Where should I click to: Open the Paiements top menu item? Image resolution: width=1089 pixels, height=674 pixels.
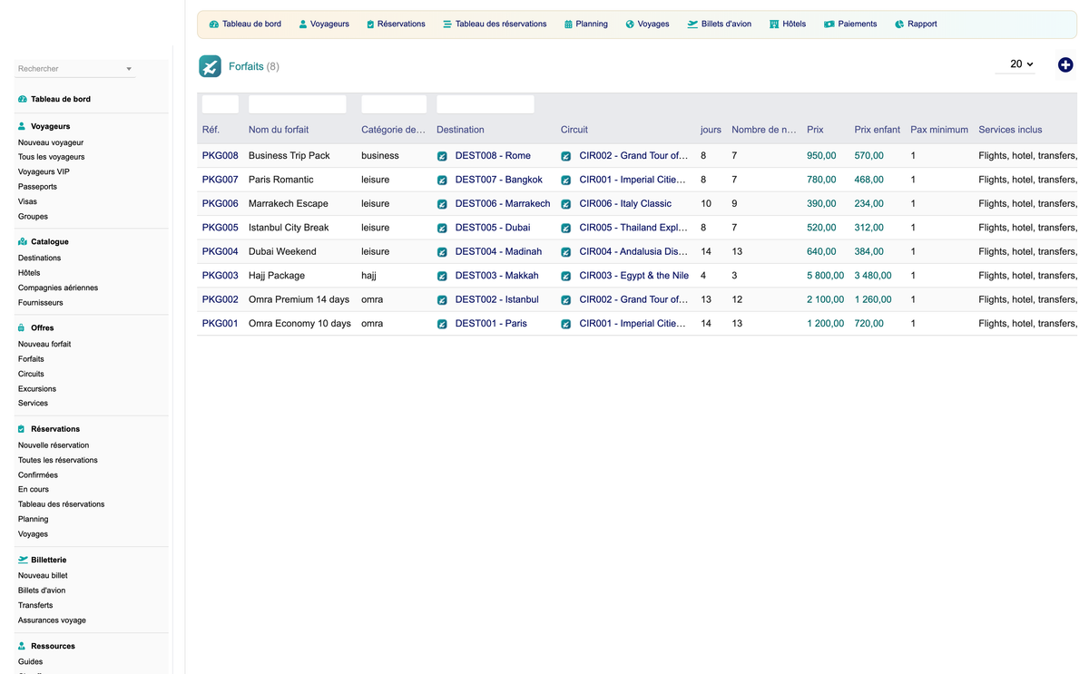point(850,24)
